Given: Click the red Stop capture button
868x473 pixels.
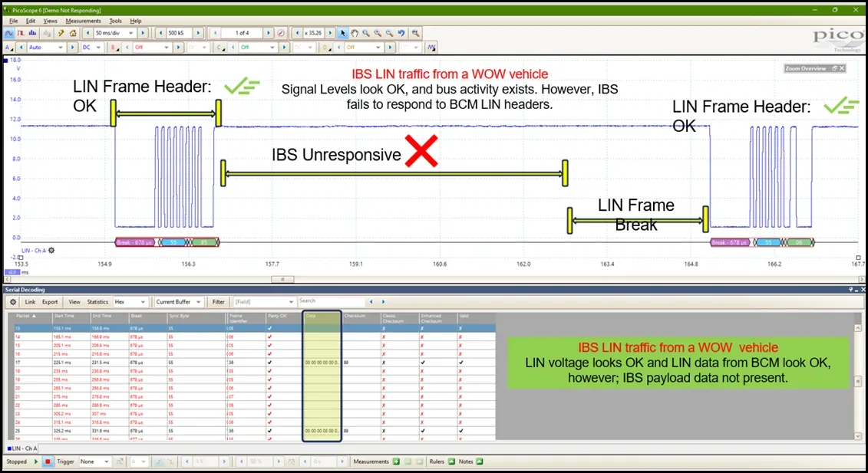Looking at the screenshot, I should (48, 462).
